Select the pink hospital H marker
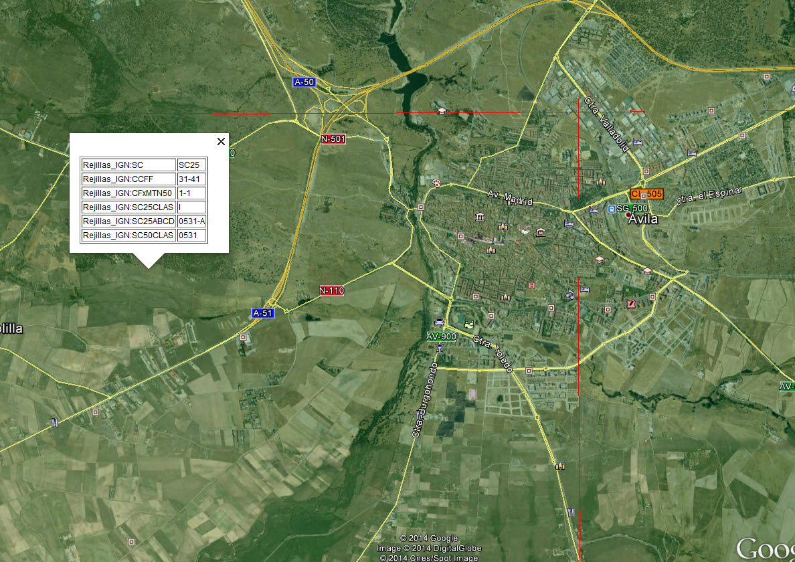Image resolution: width=795 pixels, height=562 pixels. coord(531,286)
